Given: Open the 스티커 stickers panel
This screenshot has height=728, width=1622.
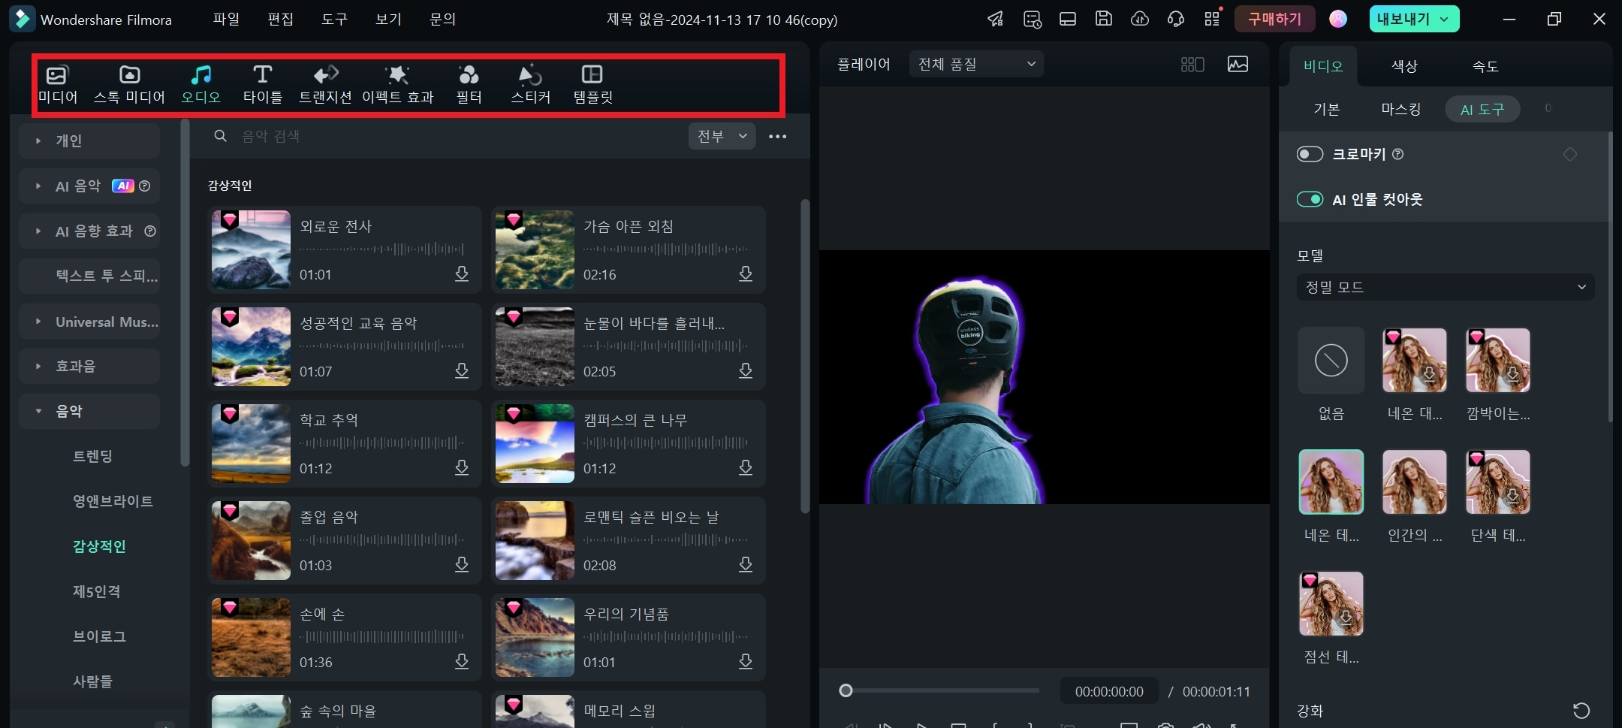Looking at the screenshot, I should point(530,85).
